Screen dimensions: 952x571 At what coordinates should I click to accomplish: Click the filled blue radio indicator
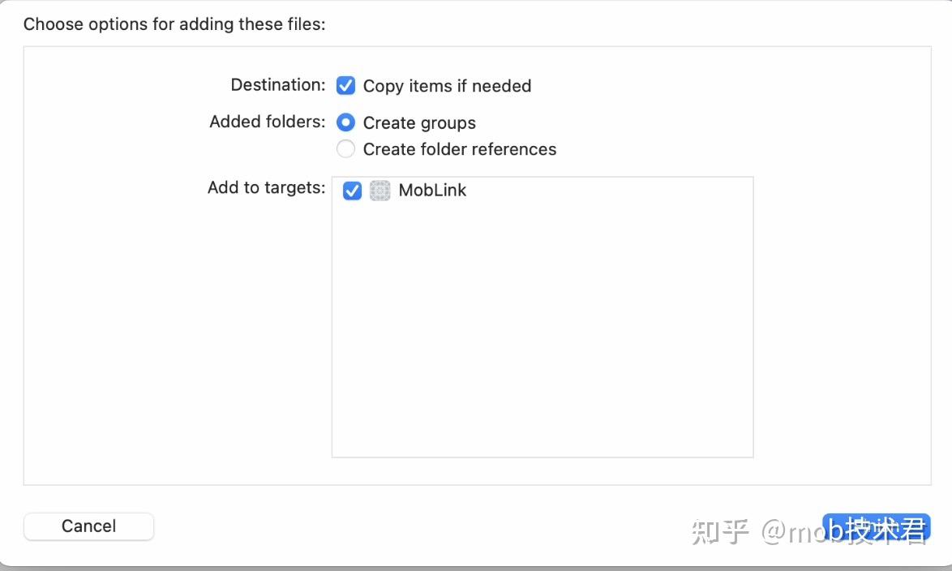[346, 122]
